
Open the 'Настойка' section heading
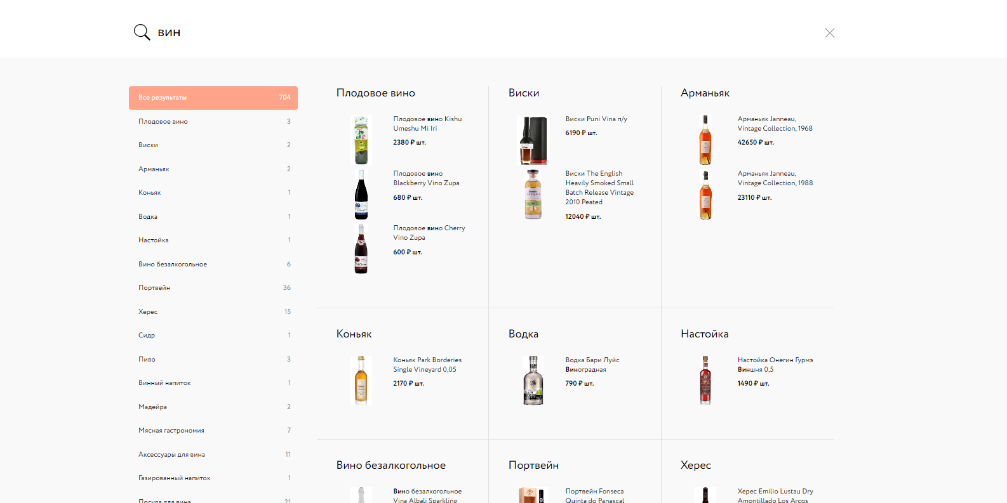(x=705, y=334)
